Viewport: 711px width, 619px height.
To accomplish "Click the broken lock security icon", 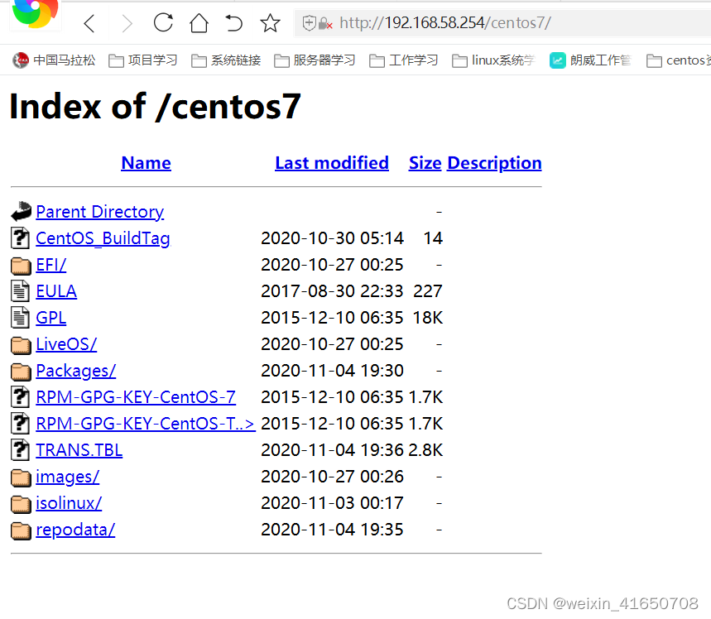I will pyautogui.click(x=325, y=24).
